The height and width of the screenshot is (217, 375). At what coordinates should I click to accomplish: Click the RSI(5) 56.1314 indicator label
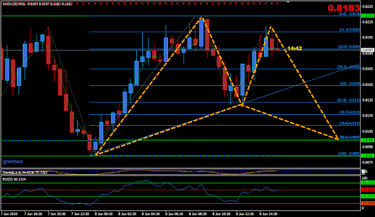point(14,179)
